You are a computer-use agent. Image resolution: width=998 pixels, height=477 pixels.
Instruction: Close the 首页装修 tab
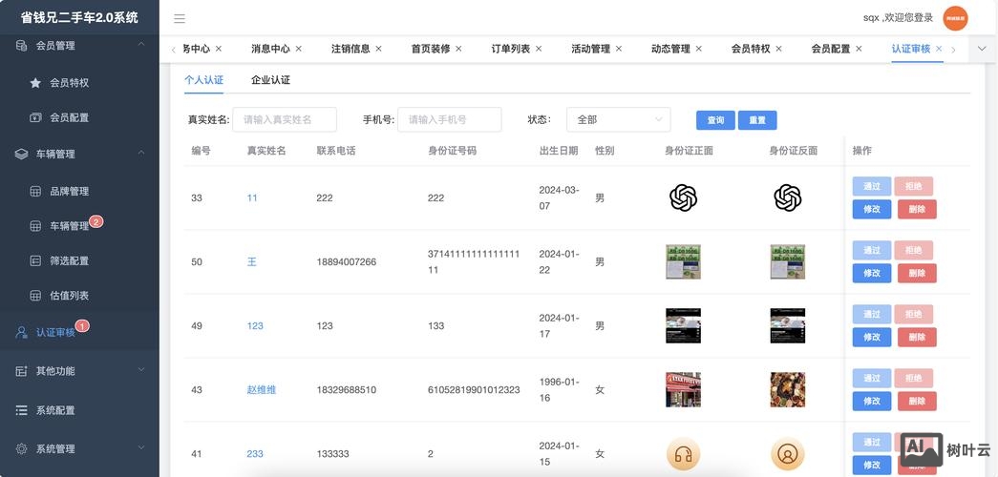459,49
